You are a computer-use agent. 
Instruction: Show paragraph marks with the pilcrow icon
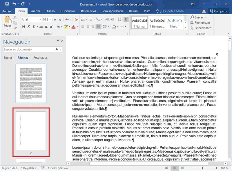(126, 19)
